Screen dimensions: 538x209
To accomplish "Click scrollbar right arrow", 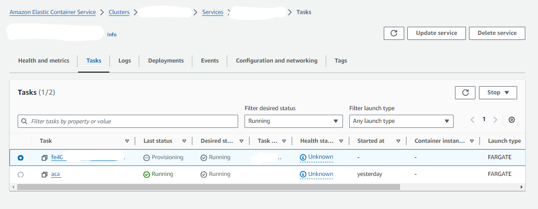I will pyautogui.click(x=522, y=187).
